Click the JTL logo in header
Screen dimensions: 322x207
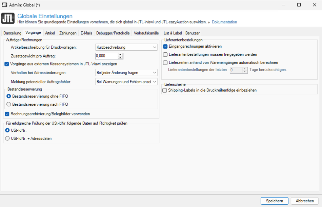8,19
